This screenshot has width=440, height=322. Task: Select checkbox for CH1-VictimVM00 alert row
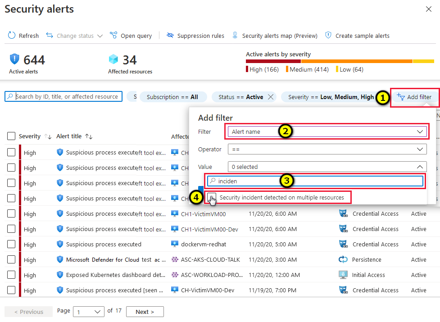click(11, 214)
